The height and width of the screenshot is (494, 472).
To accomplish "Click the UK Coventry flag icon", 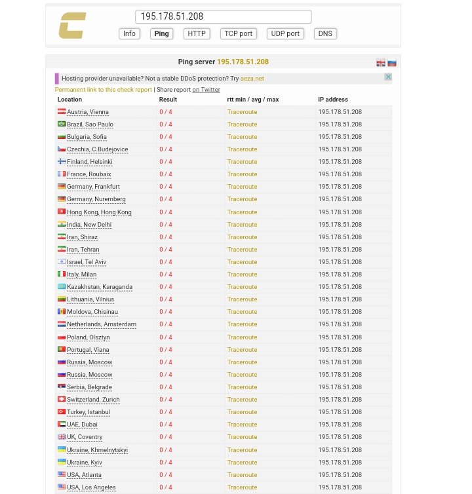I will coord(62,436).
